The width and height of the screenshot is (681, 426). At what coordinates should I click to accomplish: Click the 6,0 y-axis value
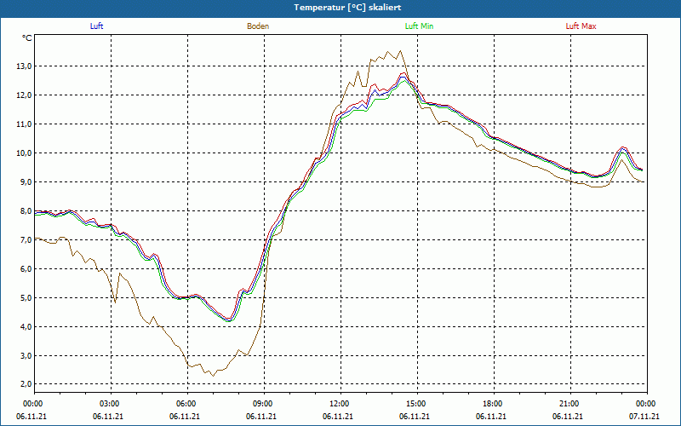[26, 268]
